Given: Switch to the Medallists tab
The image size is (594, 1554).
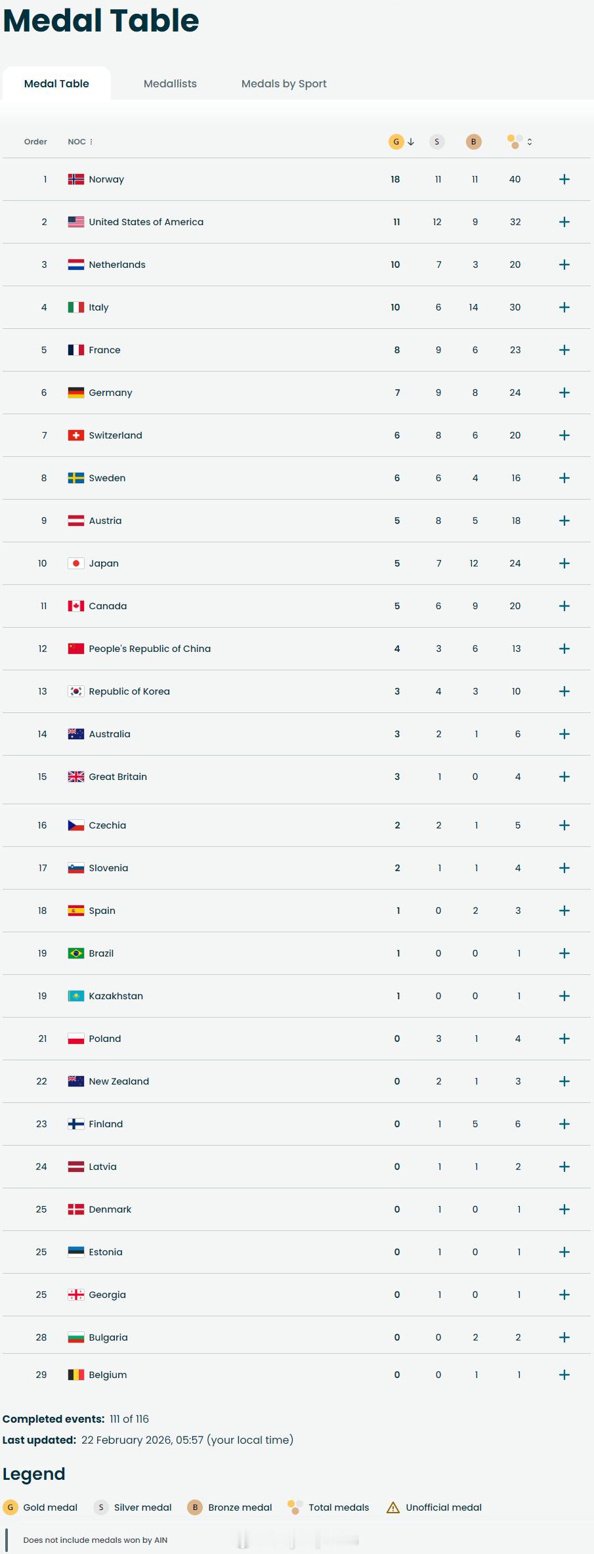Looking at the screenshot, I should pos(170,83).
